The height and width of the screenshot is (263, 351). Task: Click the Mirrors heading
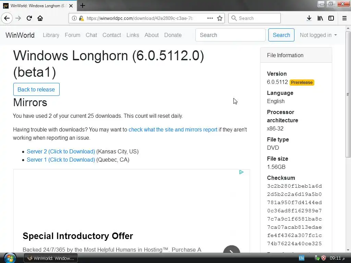(x=30, y=102)
